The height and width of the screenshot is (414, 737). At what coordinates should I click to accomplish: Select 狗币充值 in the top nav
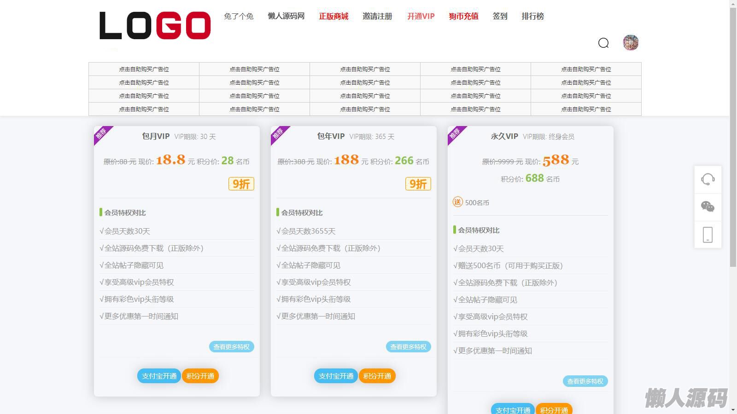[463, 16]
